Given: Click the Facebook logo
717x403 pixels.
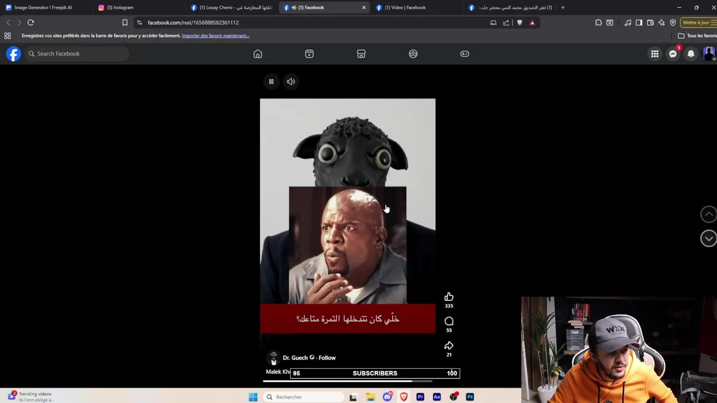Looking at the screenshot, I should pos(13,54).
